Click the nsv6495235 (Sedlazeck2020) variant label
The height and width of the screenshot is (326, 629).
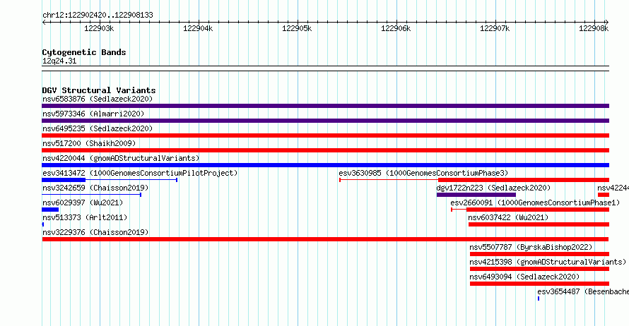(x=98, y=128)
